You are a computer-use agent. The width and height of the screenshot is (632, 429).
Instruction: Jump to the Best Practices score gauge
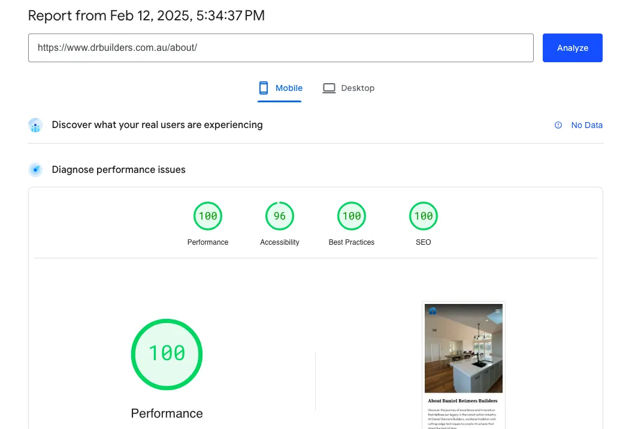[352, 216]
